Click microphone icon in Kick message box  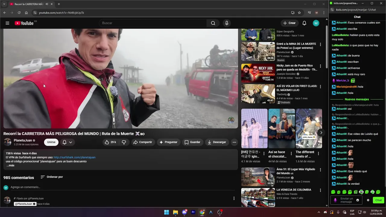pos(335,200)
